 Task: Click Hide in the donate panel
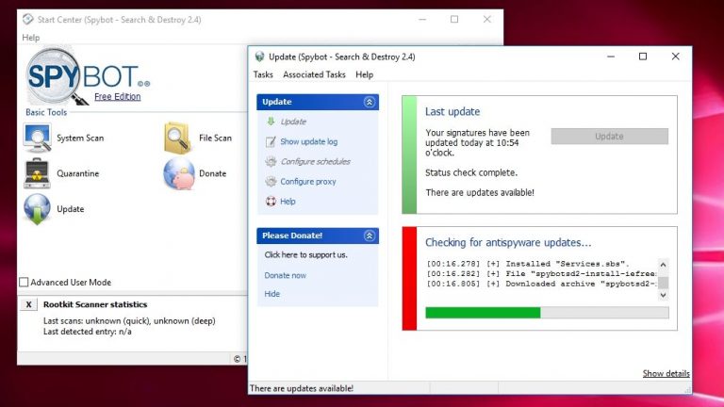point(271,294)
